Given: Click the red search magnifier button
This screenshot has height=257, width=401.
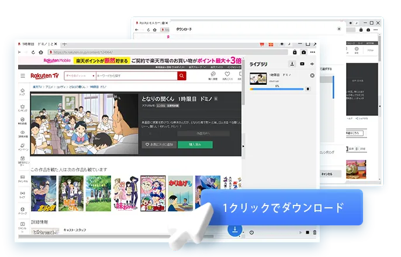Looking at the screenshot, I should pyautogui.click(x=182, y=76).
